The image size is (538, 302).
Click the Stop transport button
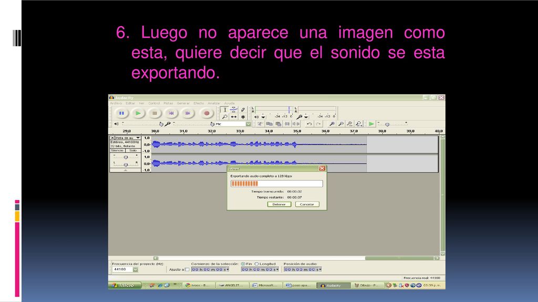pyautogui.click(x=155, y=113)
